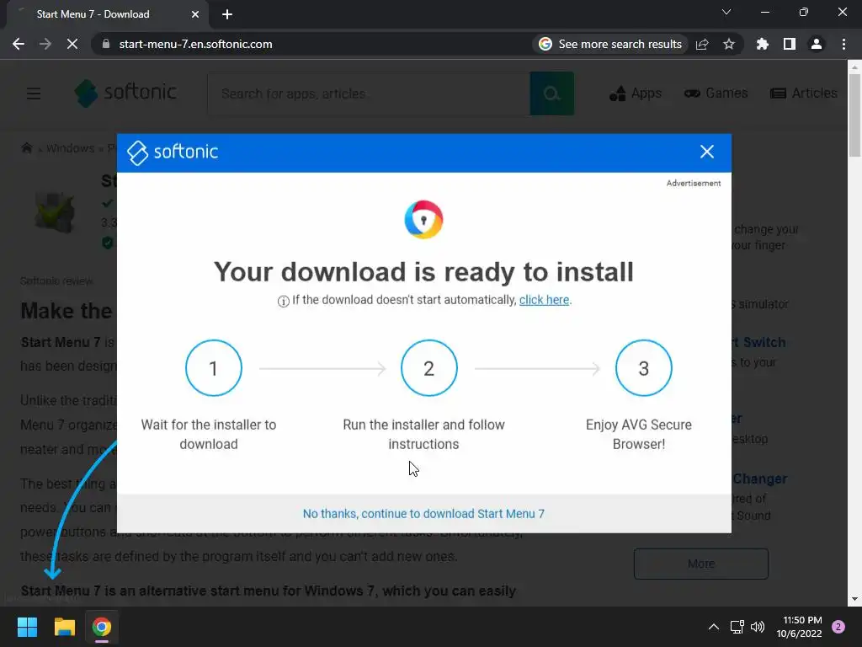This screenshot has width=862, height=647.
Task: Open Windows Start menu
Action: point(27,627)
